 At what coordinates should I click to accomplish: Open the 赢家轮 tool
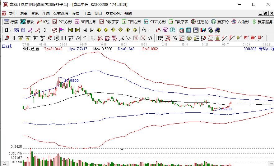point(220,22)
